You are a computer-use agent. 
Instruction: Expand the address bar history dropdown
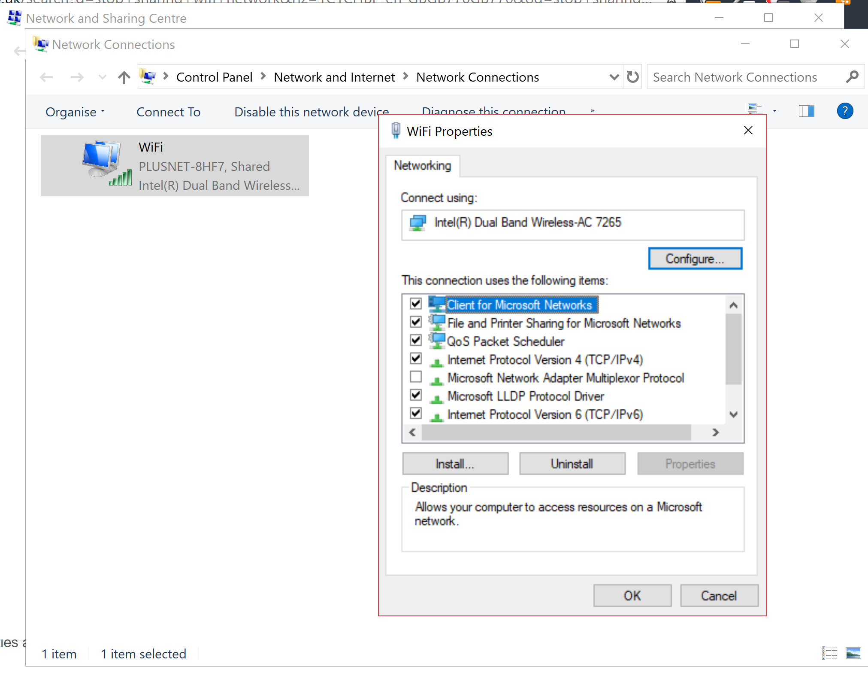point(614,77)
